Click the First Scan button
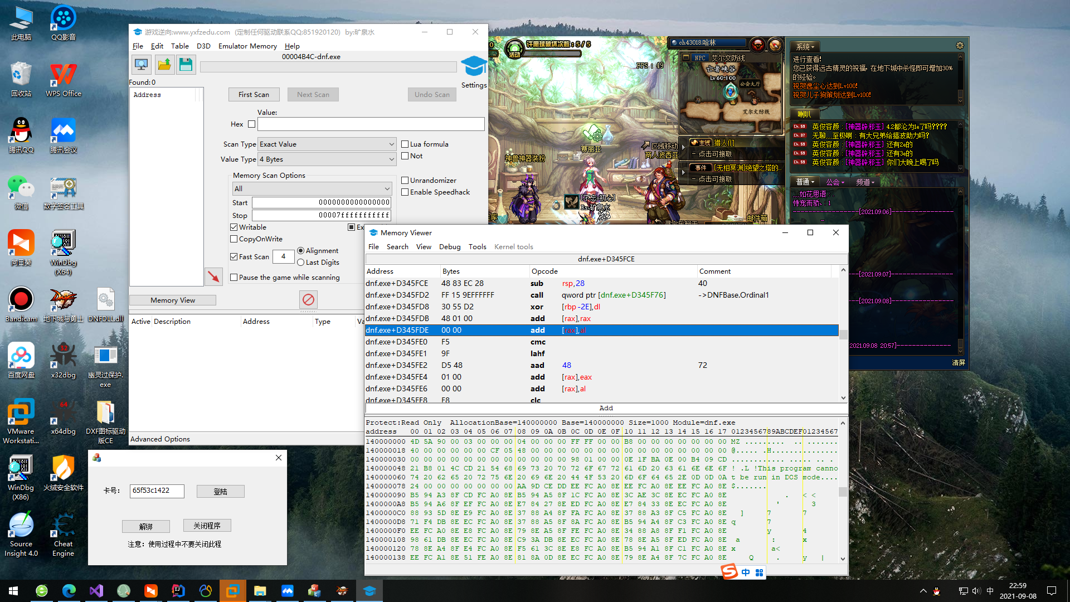This screenshot has height=602, width=1070. [254, 95]
